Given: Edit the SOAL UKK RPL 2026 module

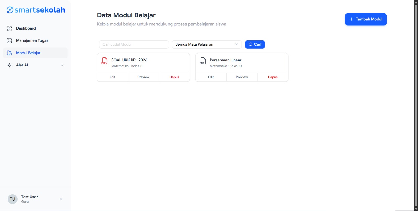Looking at the screenshot, I should 112,77.
